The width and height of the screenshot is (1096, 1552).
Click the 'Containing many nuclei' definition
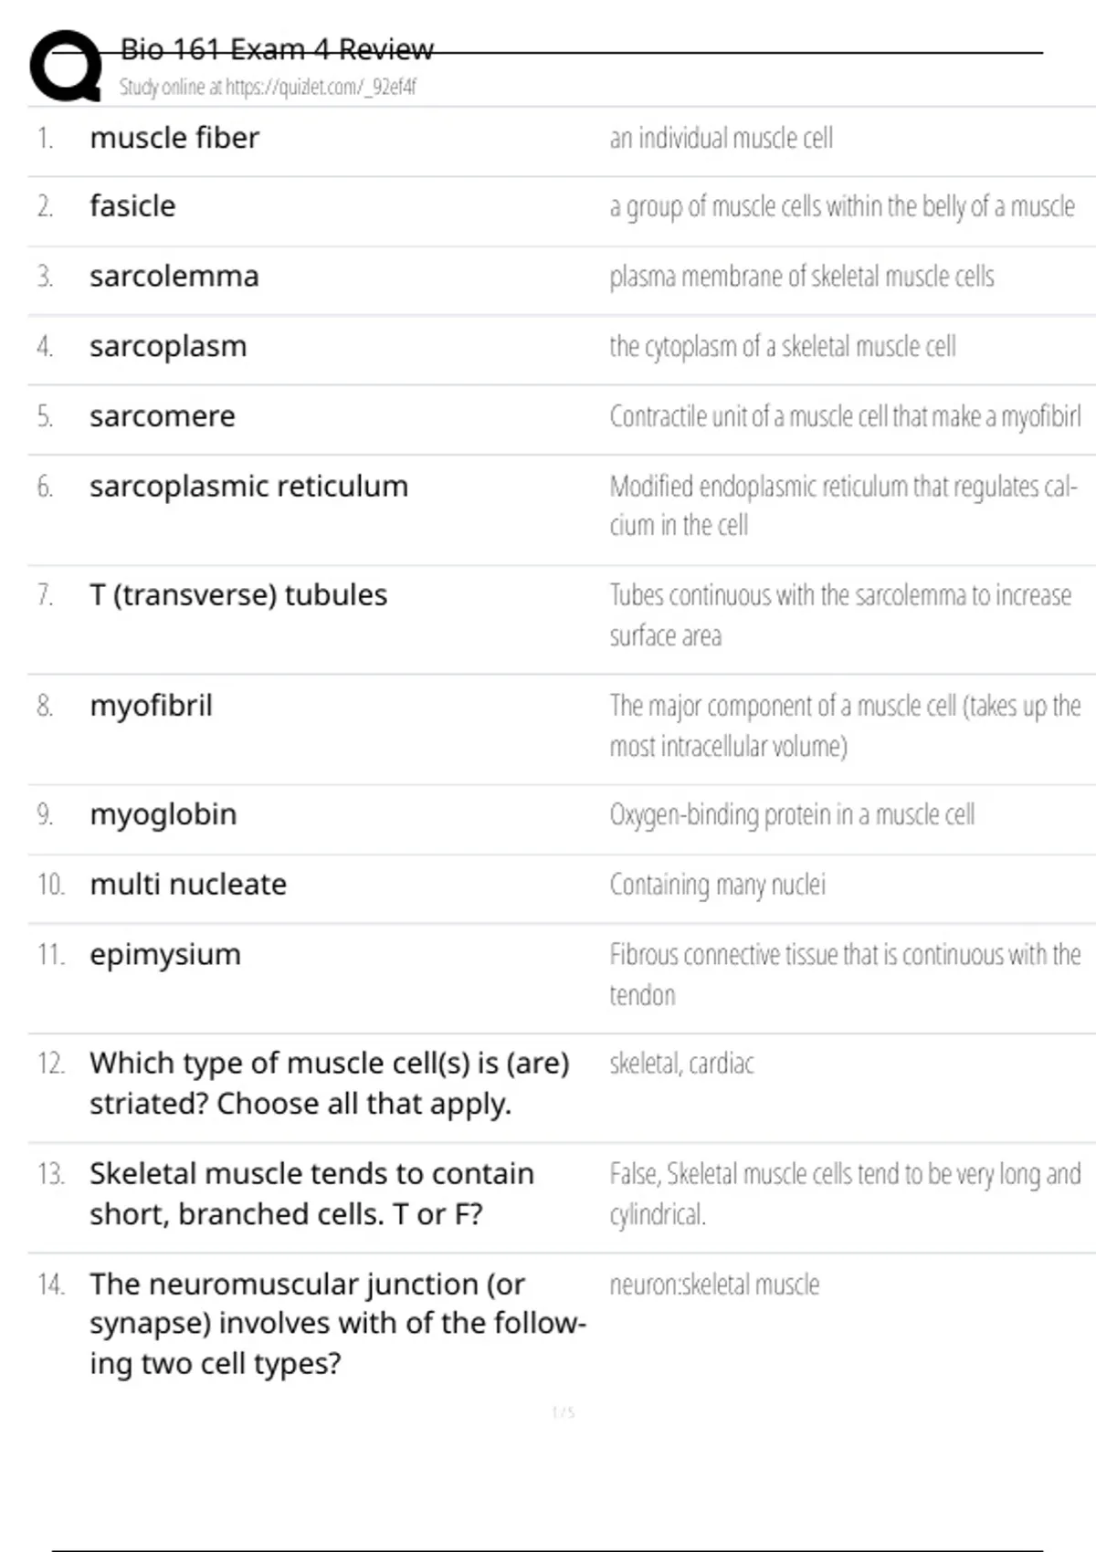(x=717, y=885)
